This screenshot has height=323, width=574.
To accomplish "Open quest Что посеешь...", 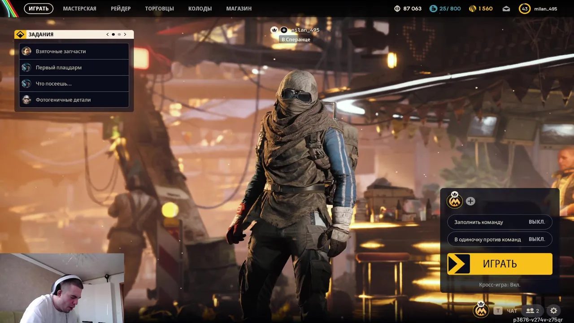I will point(74,83).
